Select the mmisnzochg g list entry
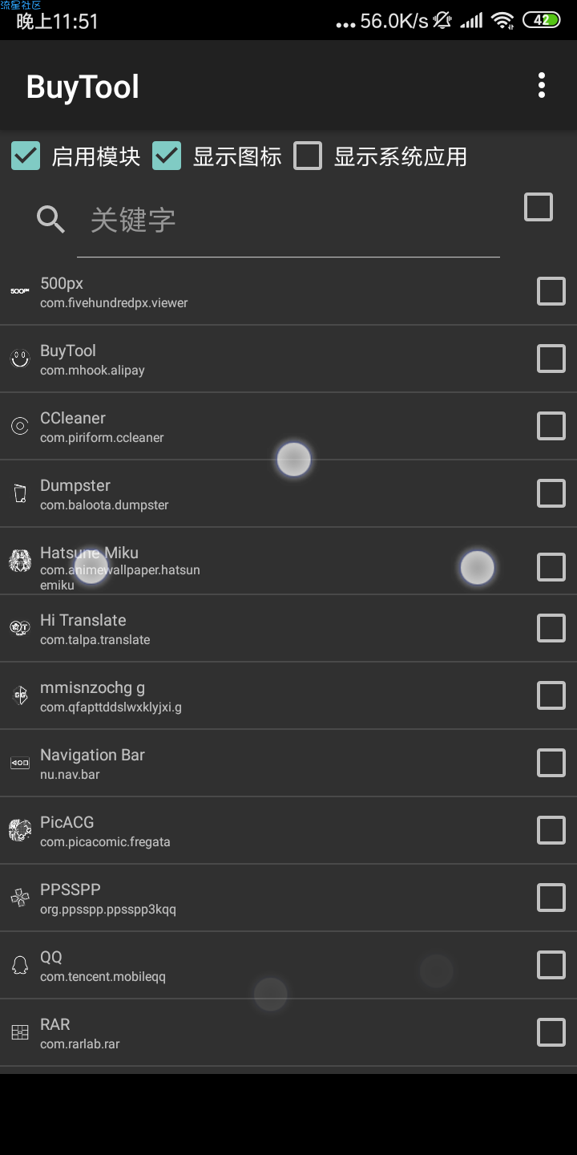The image size is (577, 1155). (288, 695)
